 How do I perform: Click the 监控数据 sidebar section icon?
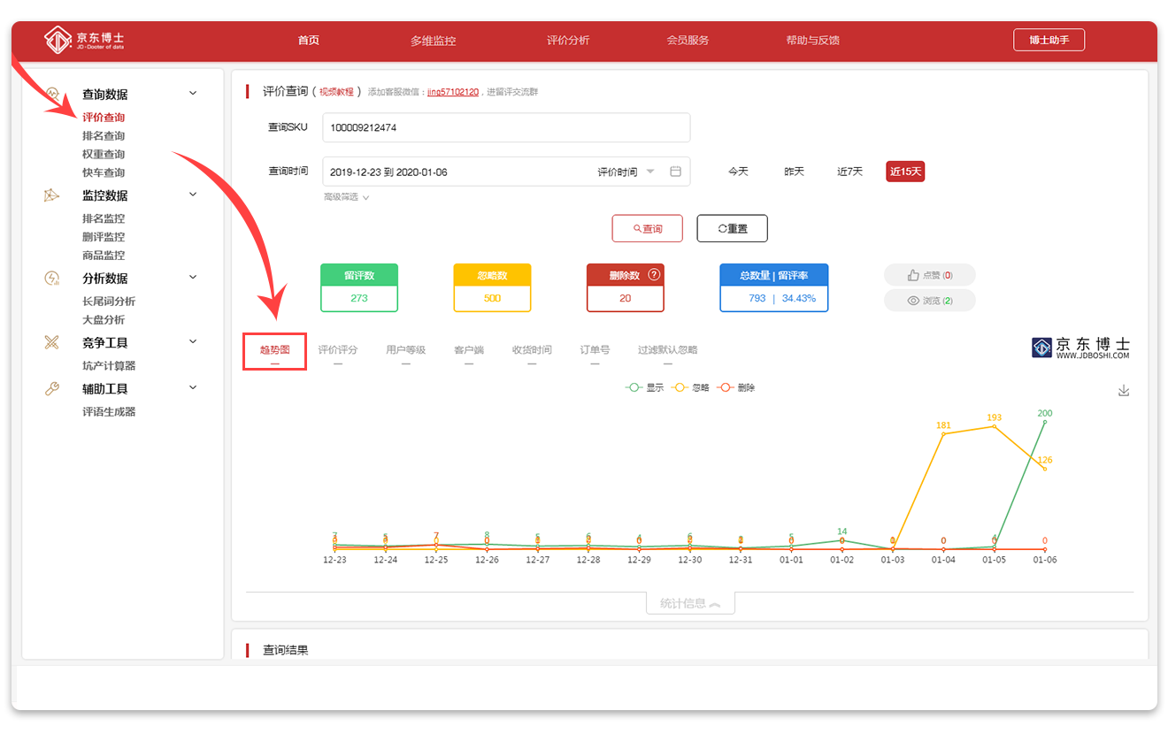point(52,195)
